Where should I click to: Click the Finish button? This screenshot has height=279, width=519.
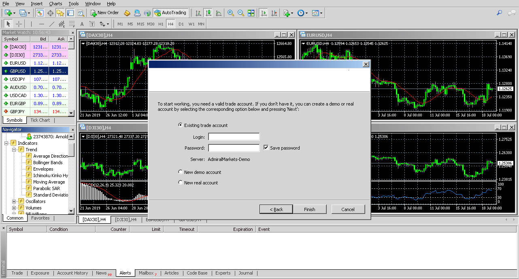310,209
